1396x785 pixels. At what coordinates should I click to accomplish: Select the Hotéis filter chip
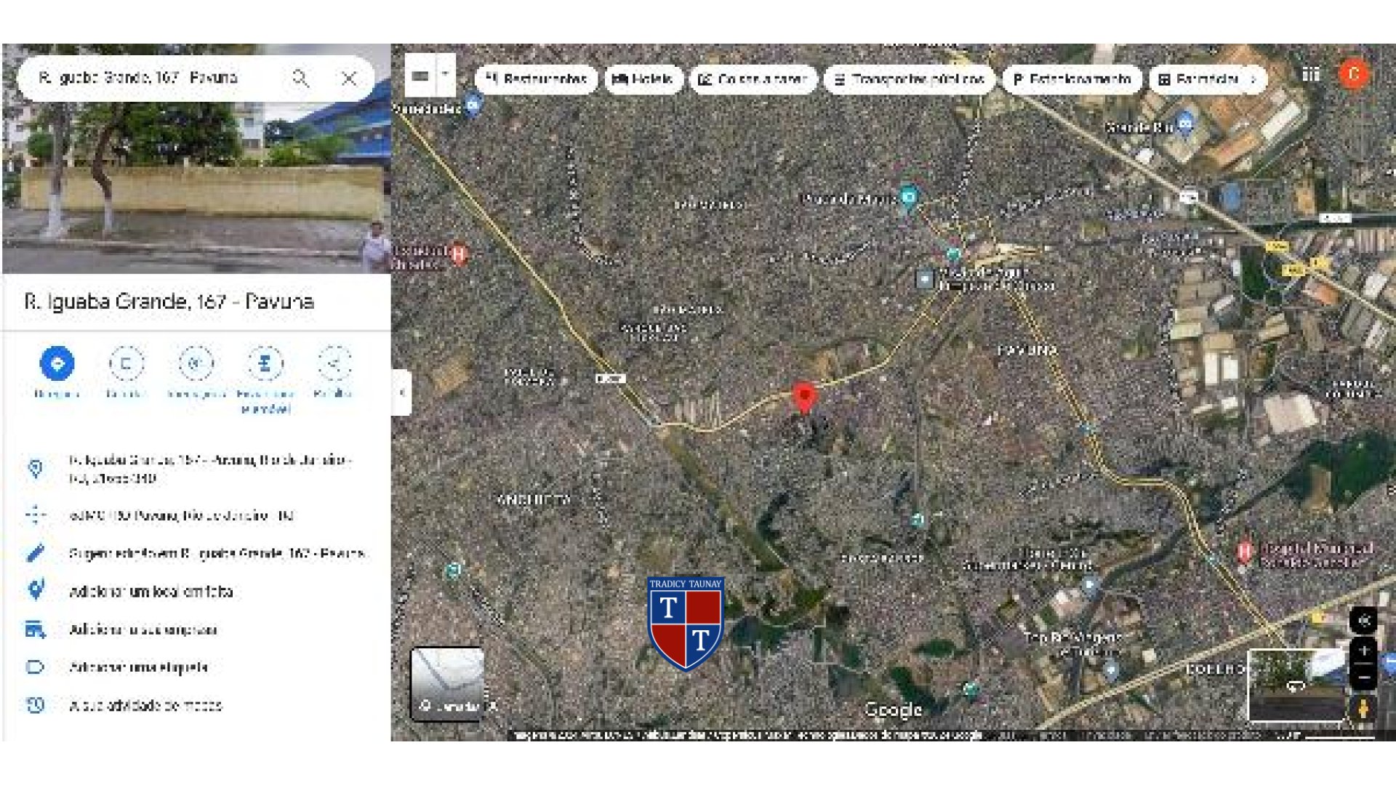coord(643,79)
